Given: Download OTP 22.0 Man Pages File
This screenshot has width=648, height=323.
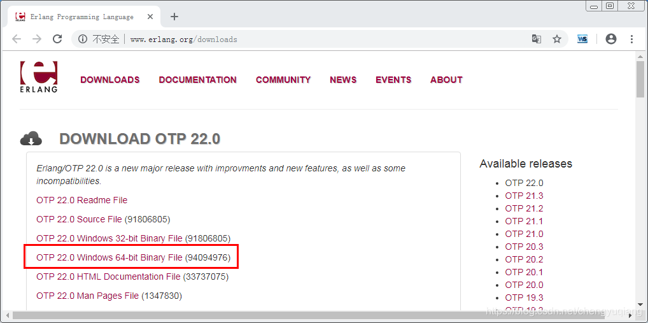Looking at the screenshot, I should [x=88, y=296].
